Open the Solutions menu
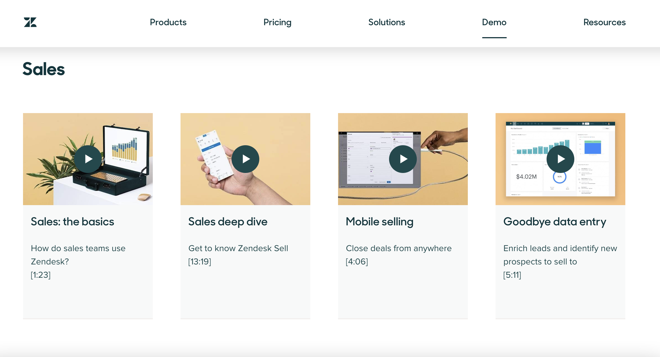Viewport: 660px width, 357px height. pyautogui.click(x=387, y=22)
